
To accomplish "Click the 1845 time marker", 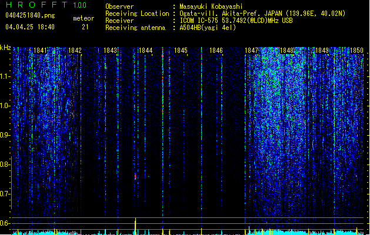I will click(181, 51).
